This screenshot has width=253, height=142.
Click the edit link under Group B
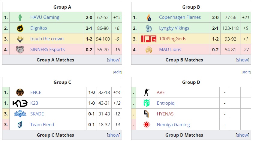(x=246, y=72)
